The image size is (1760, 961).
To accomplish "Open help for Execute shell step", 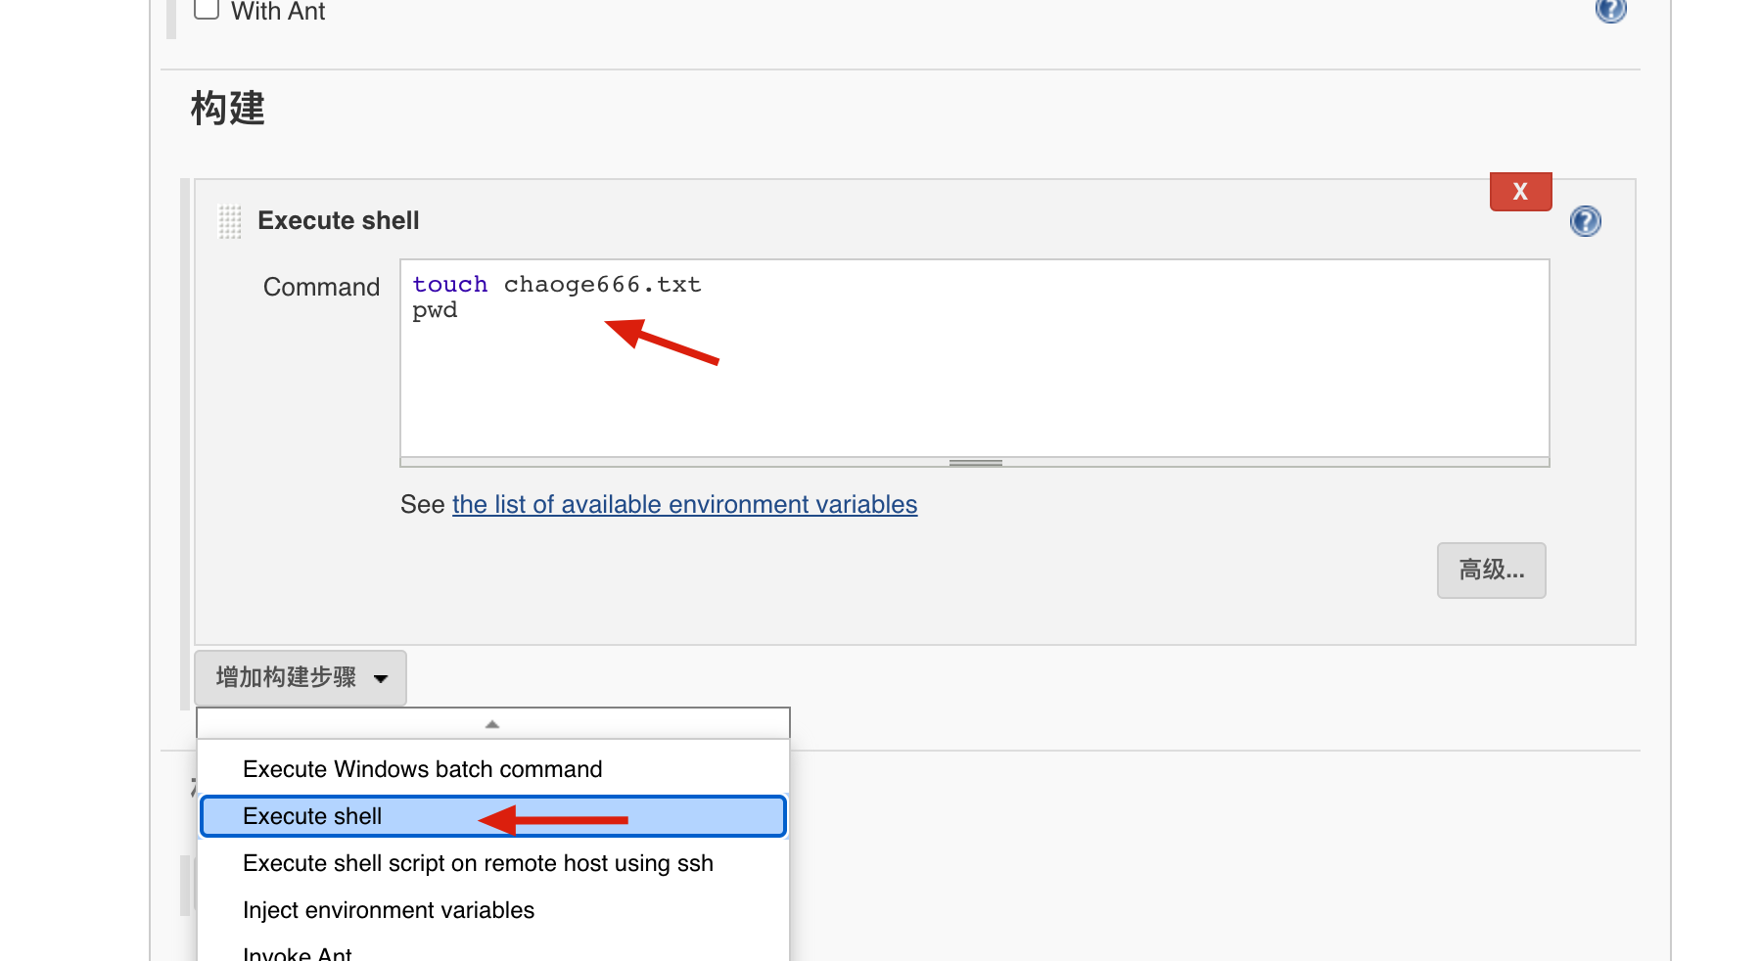I will [1585, 221].
